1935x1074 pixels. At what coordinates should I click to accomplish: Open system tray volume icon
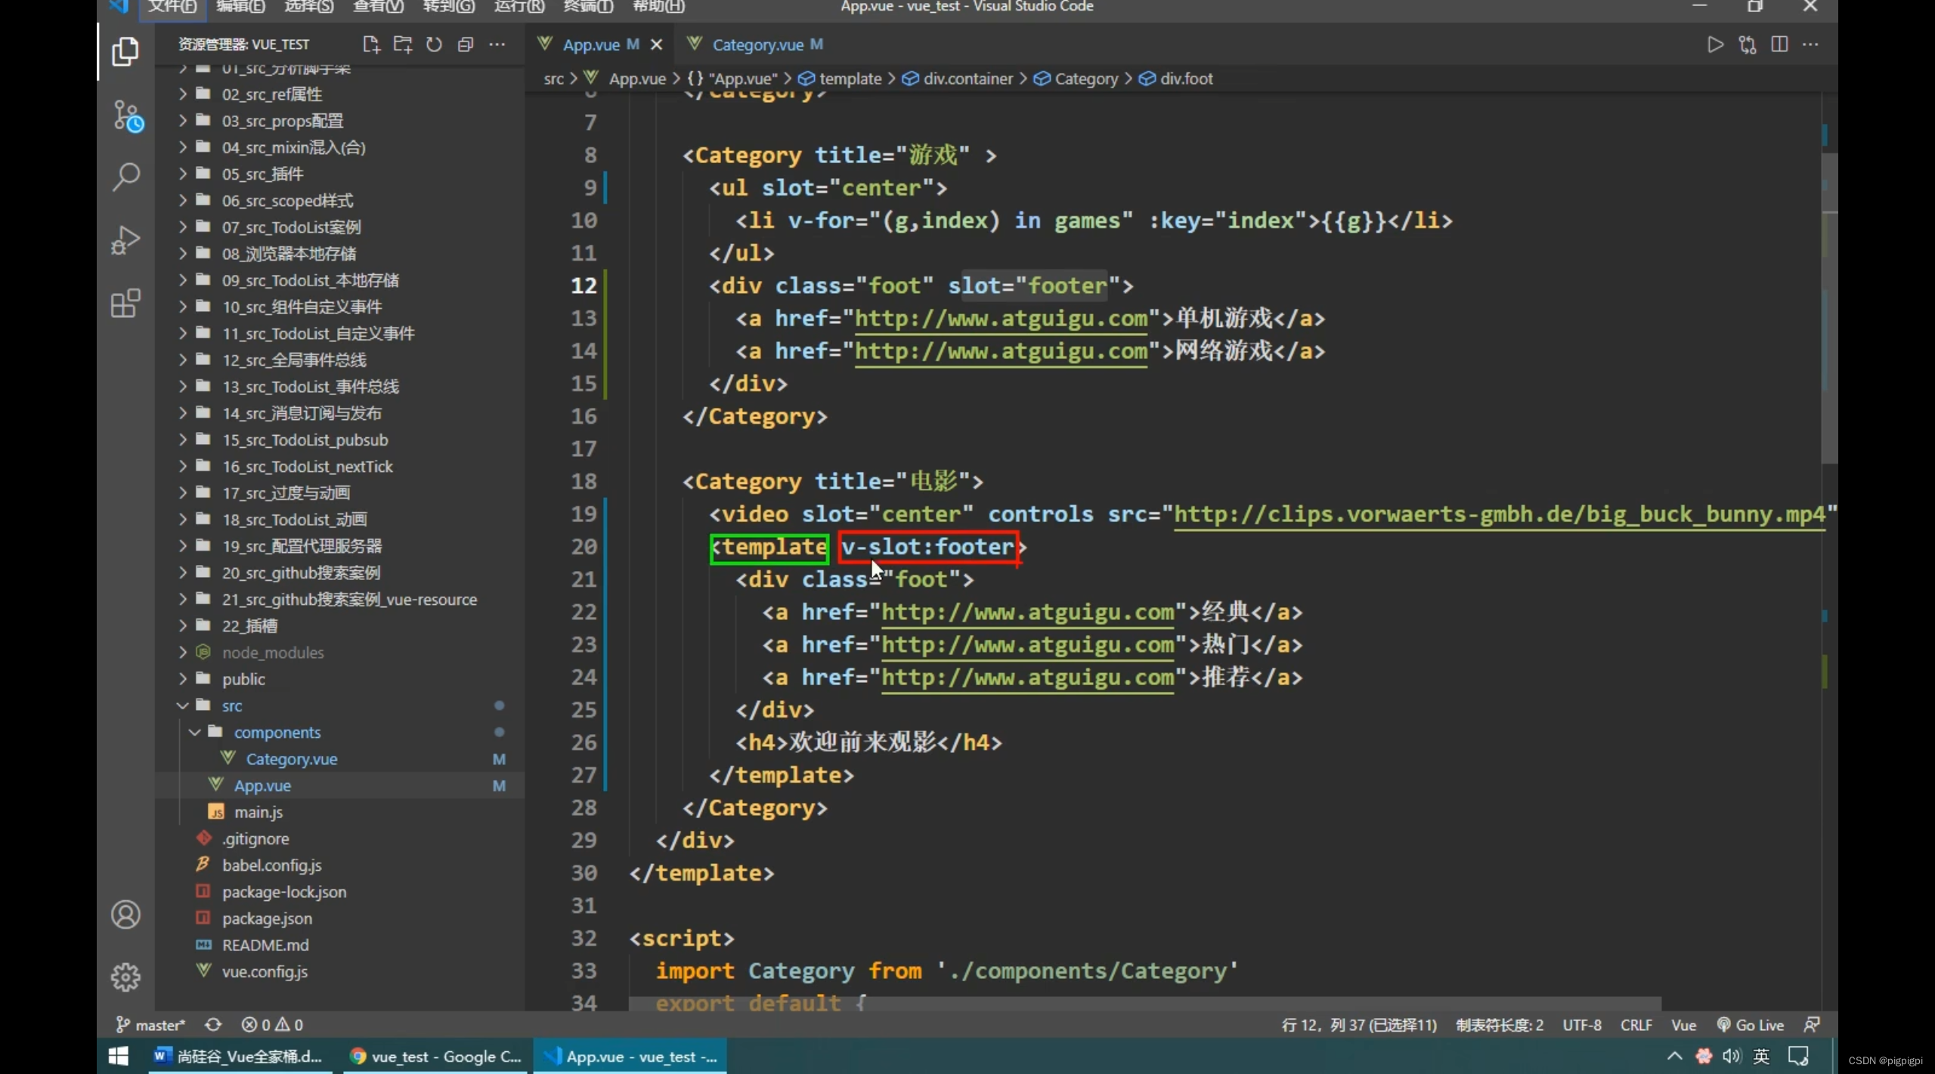click(1732, 1056)
